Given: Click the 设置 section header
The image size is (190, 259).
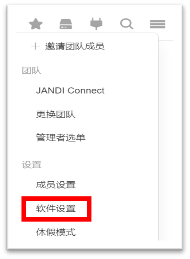Looking at the screenshot, I should [32, 165].
